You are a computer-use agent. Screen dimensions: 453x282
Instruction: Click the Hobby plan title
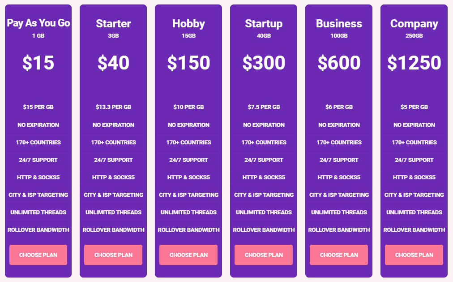click(188, 23)
